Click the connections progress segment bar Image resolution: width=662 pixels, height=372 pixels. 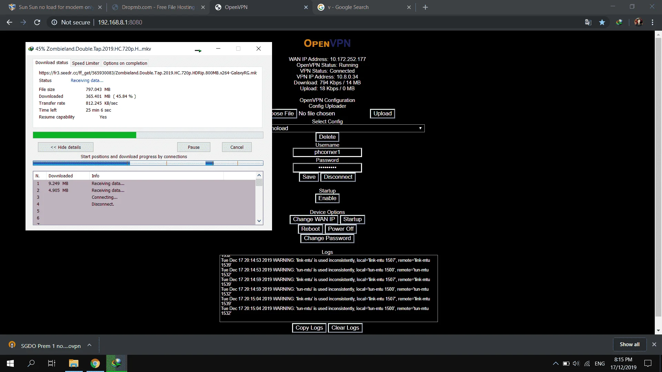tap(148, 163)
